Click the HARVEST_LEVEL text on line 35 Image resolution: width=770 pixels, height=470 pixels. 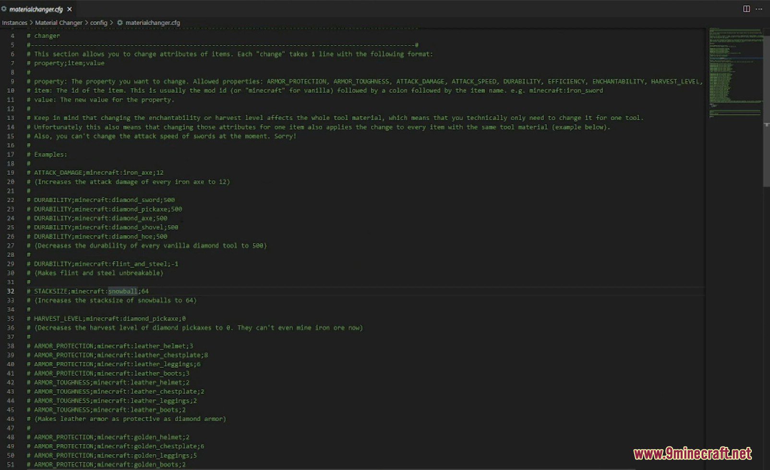tap(58, 319)
